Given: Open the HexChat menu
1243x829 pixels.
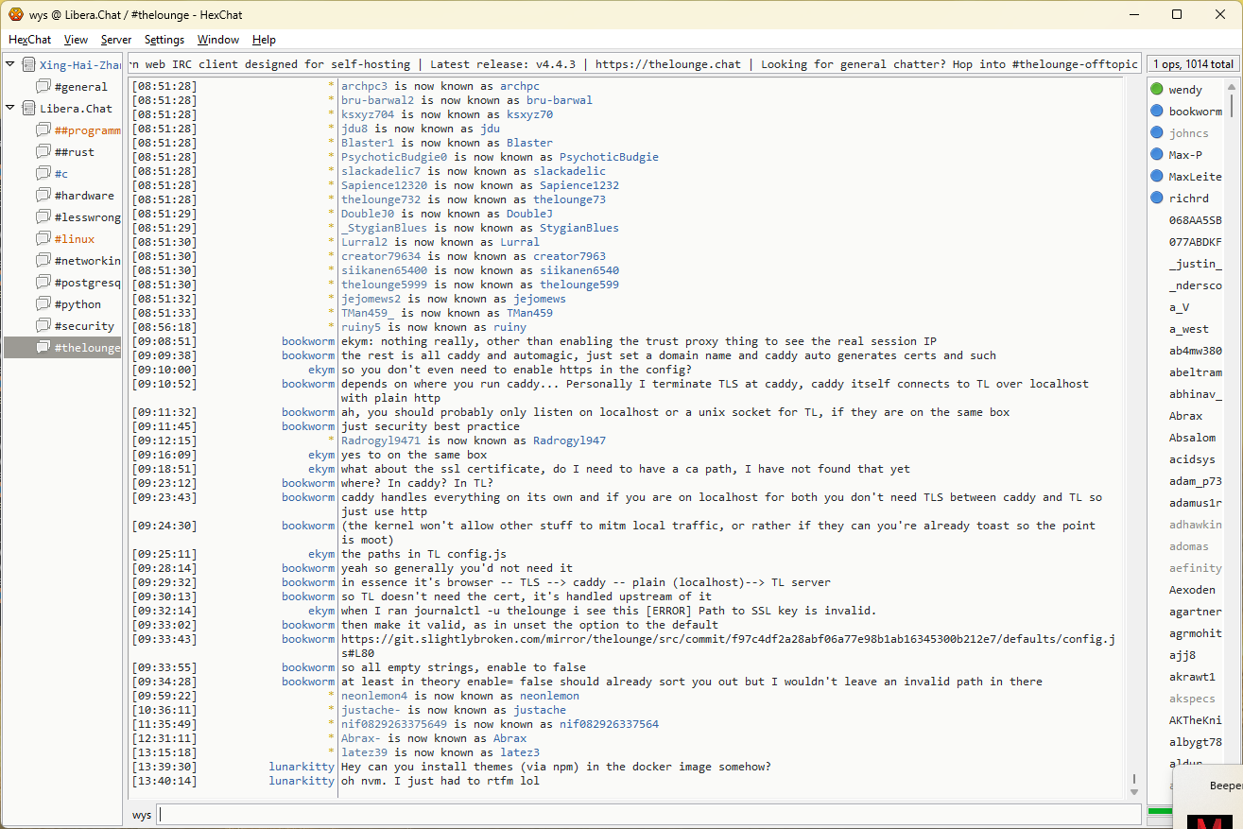Looking at the screenshot, I should point(30,40).
